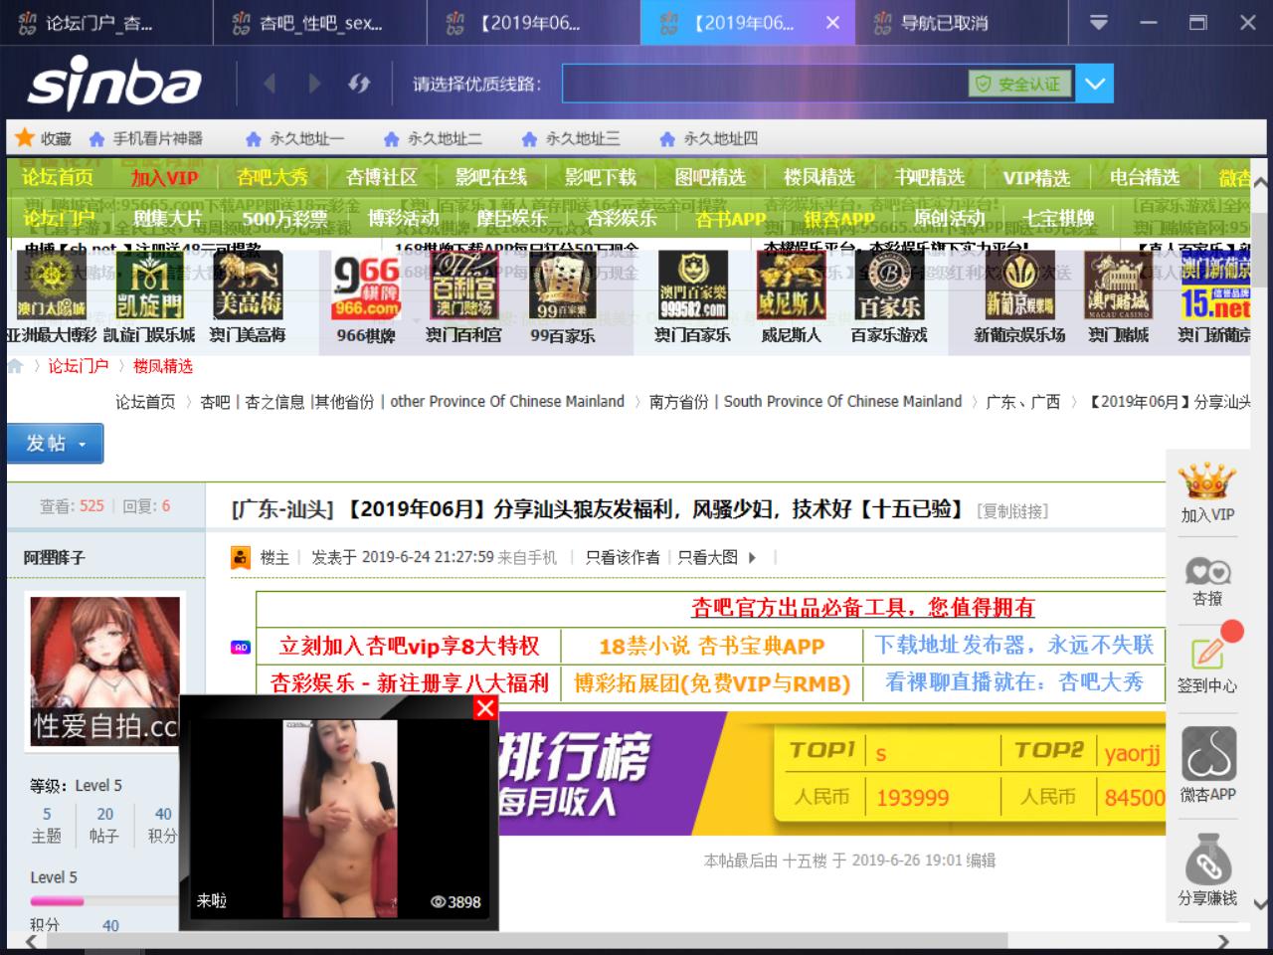Click 只看该作者 filter link
1273x955 pixels.
(623, 557)
